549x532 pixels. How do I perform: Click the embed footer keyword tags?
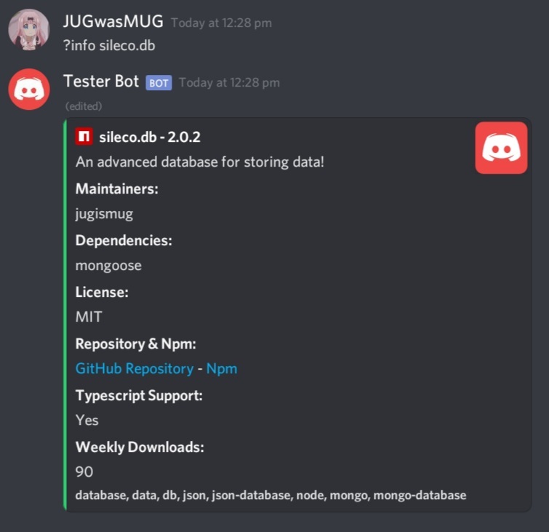click(x=271, y=495)
